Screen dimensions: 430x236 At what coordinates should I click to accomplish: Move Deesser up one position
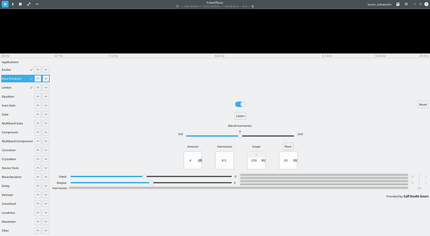(x=38, y=195)
